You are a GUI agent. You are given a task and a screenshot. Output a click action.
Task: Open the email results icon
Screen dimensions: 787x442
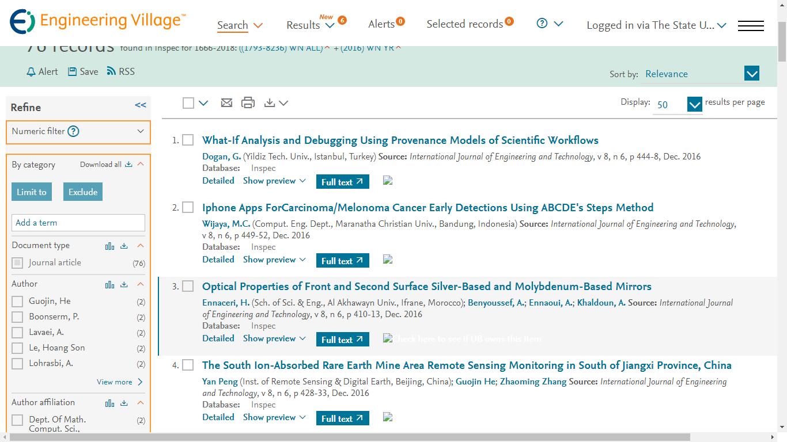226,102
